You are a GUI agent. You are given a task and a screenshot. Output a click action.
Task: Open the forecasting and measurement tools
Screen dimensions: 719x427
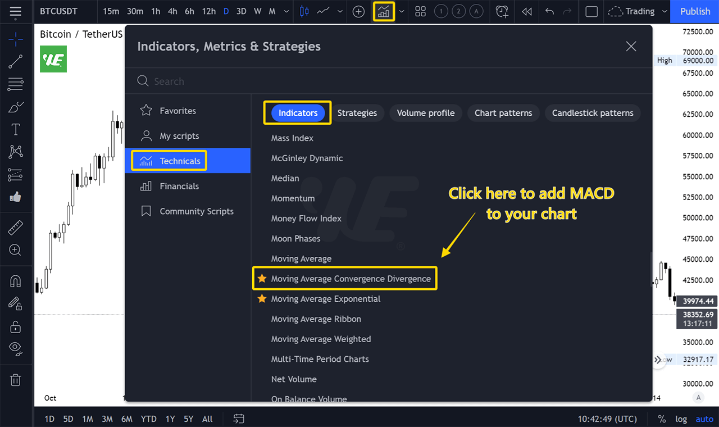pyautogui.click(x=16, y=175)
